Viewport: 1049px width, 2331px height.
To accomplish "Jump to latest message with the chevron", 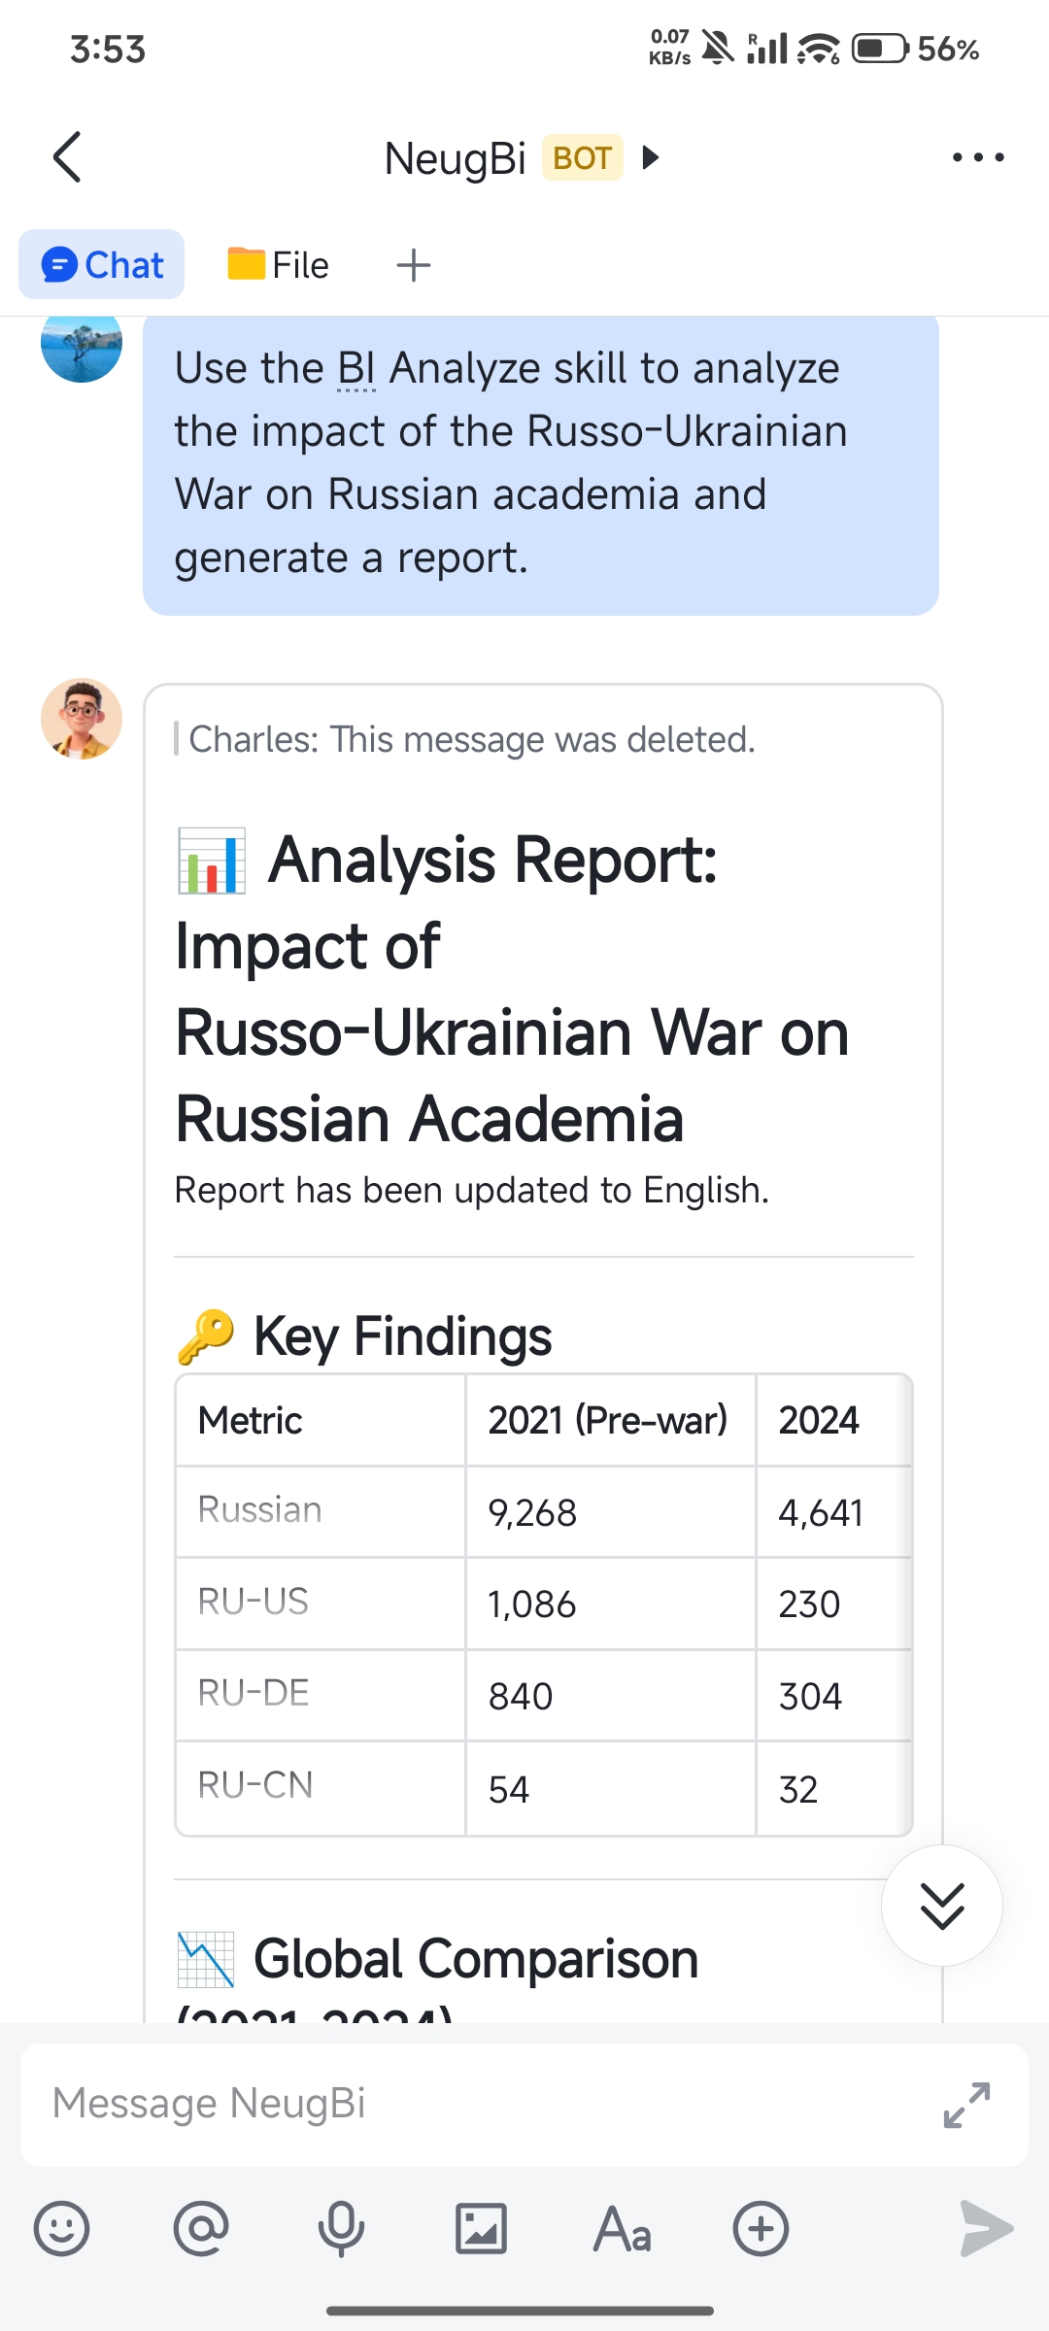I will 940,1906.
